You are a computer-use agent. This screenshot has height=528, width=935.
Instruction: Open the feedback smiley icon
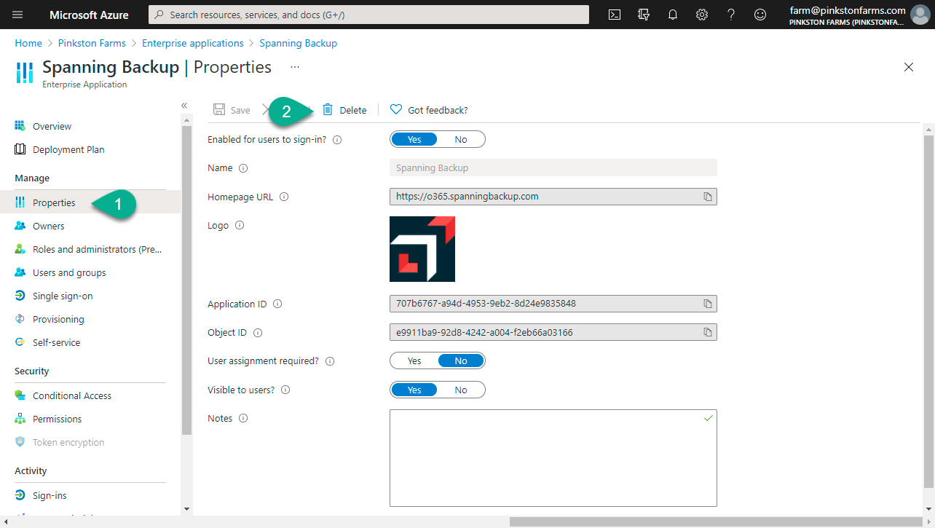[x=760, y=15]
